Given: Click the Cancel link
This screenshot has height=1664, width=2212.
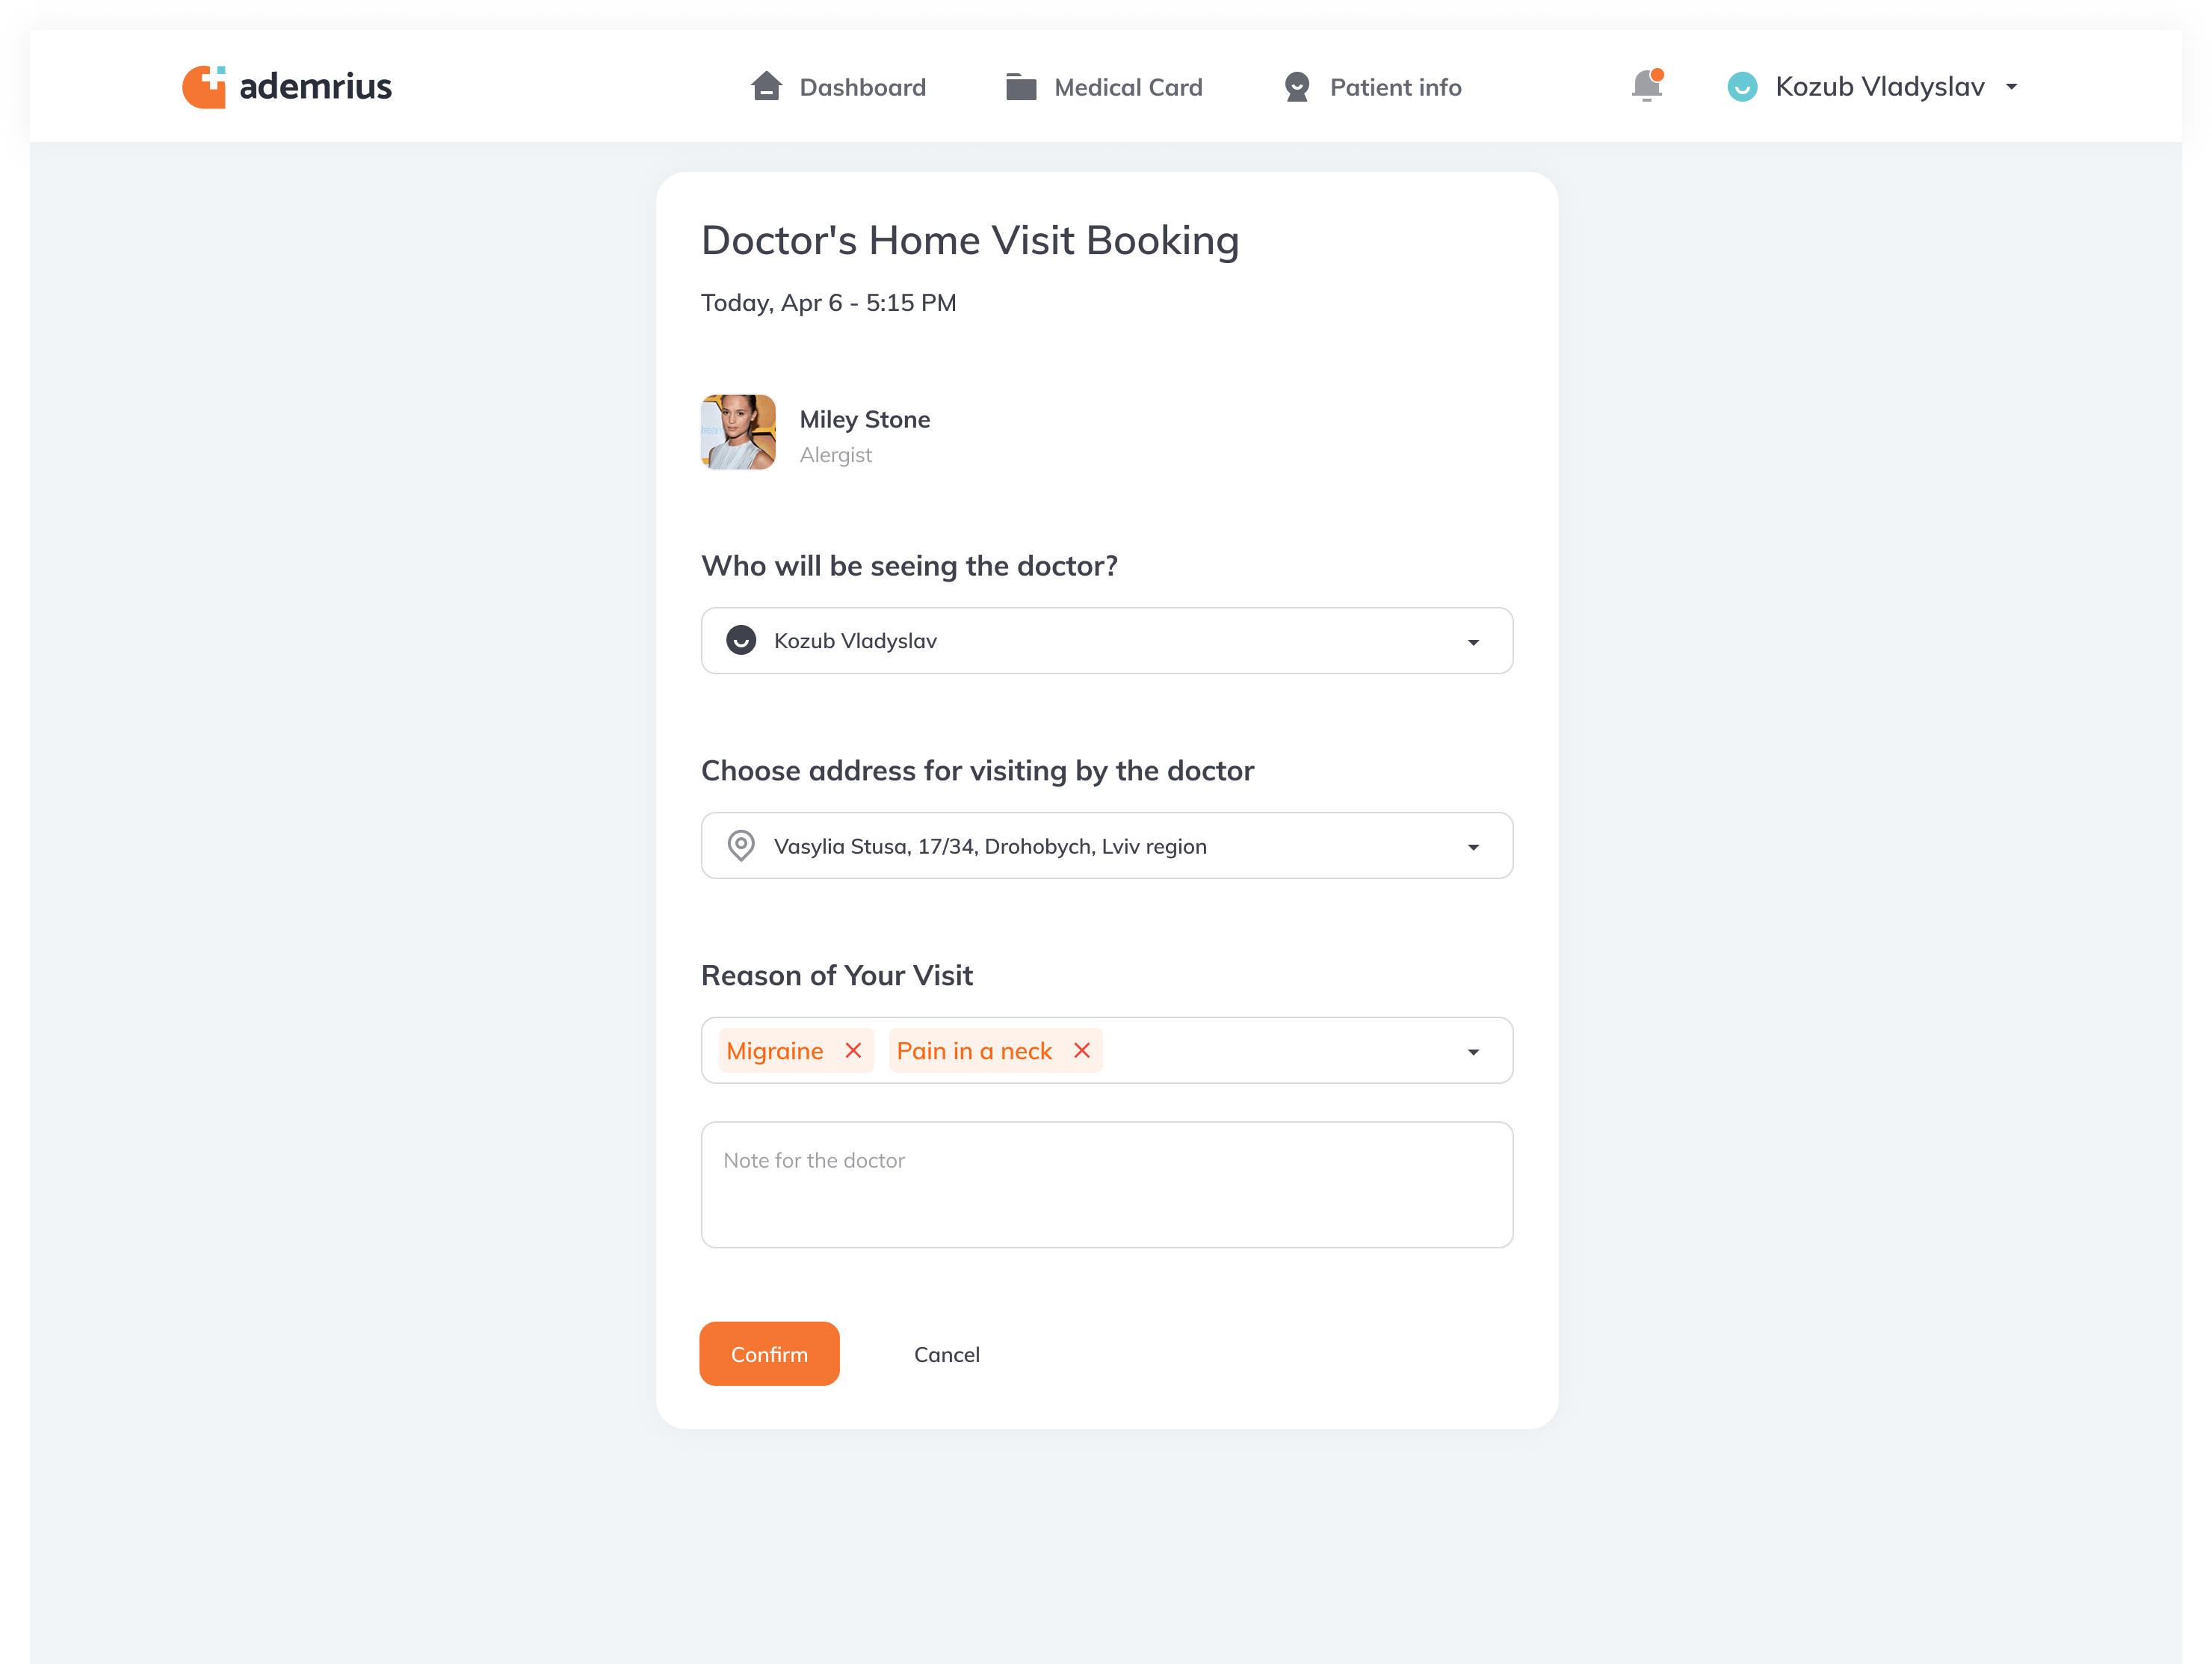Looking at the screenshot, I should 947,1355.
